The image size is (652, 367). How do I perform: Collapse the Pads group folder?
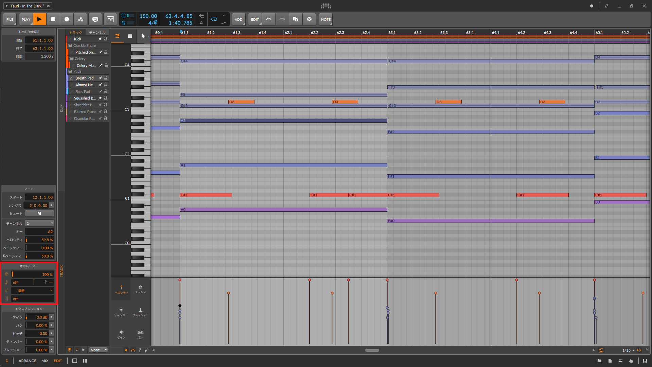coord(70,71)
